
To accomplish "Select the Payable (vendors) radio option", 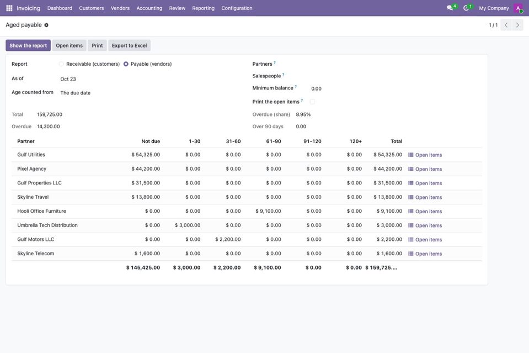I will click(126, 64).
